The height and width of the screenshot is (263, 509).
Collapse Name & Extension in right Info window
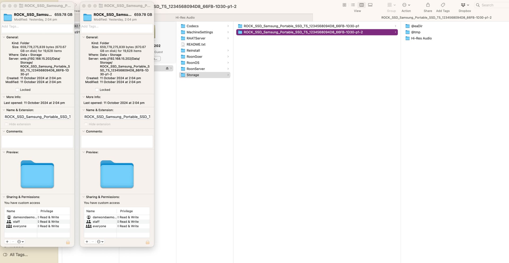click(x=84, y=110)
